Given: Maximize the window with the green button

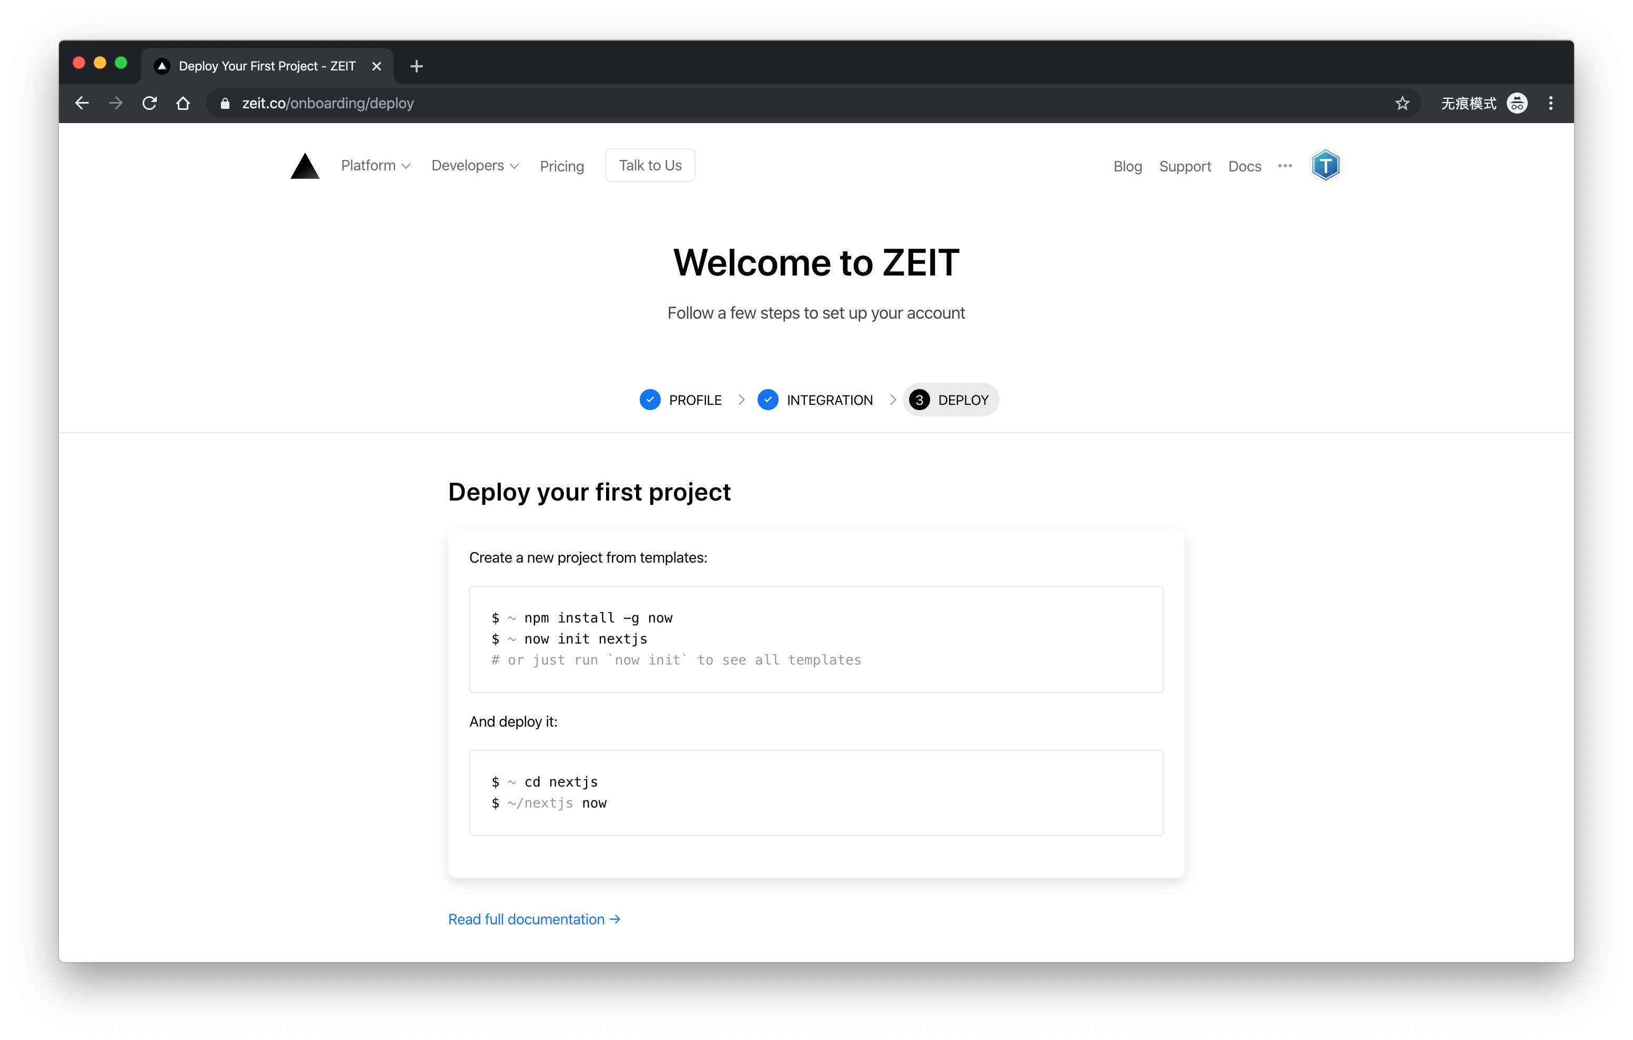Looking at the screenshot, I should [x=122, y=63].
